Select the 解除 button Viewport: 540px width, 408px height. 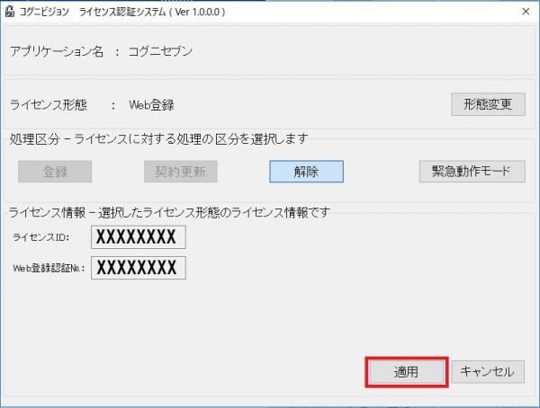click(306, 172)
